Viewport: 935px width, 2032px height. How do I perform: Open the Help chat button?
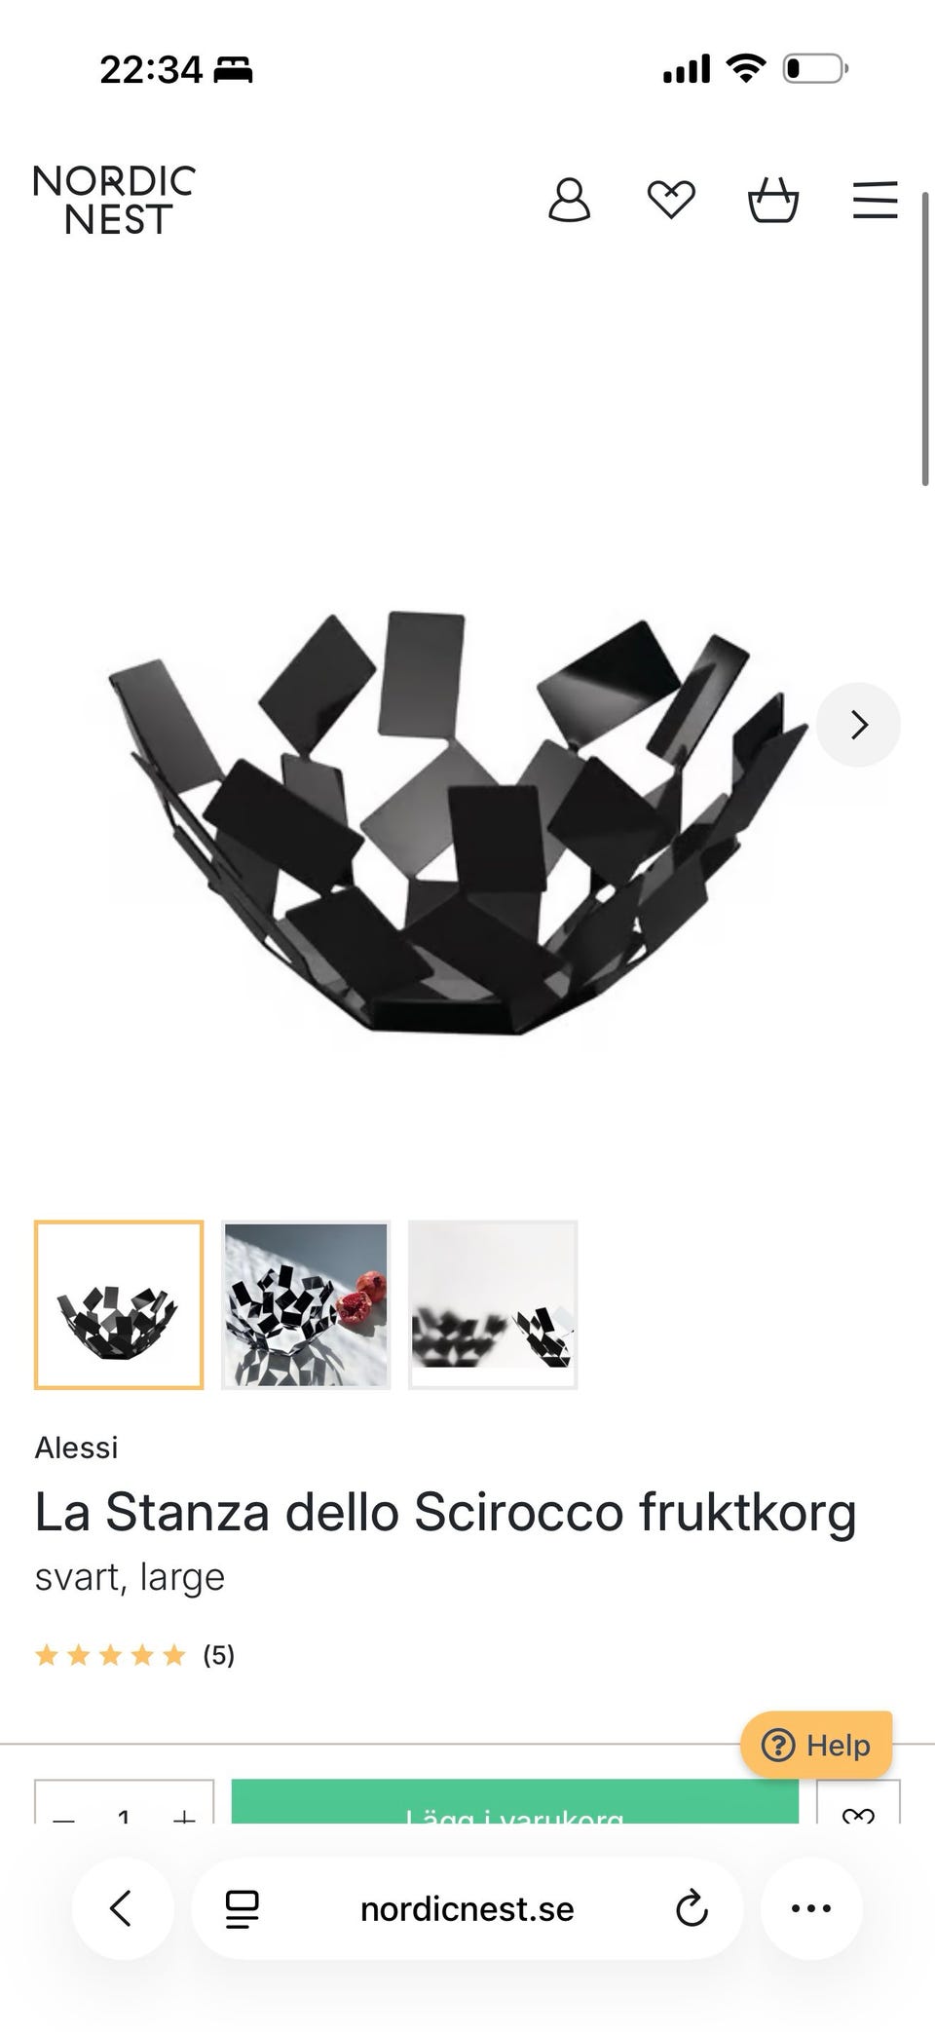point(816,1745)
